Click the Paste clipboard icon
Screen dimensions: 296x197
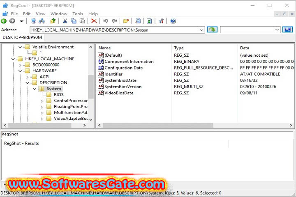point(83,21)
